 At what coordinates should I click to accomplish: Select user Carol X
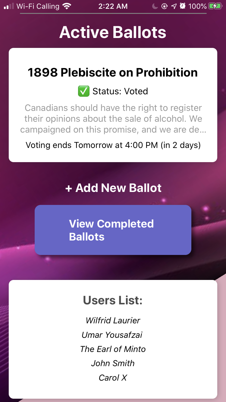click(x=113, y=378)
